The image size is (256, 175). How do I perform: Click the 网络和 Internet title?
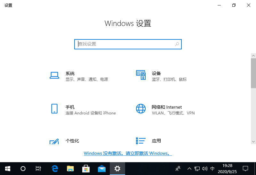coord(167,107)
